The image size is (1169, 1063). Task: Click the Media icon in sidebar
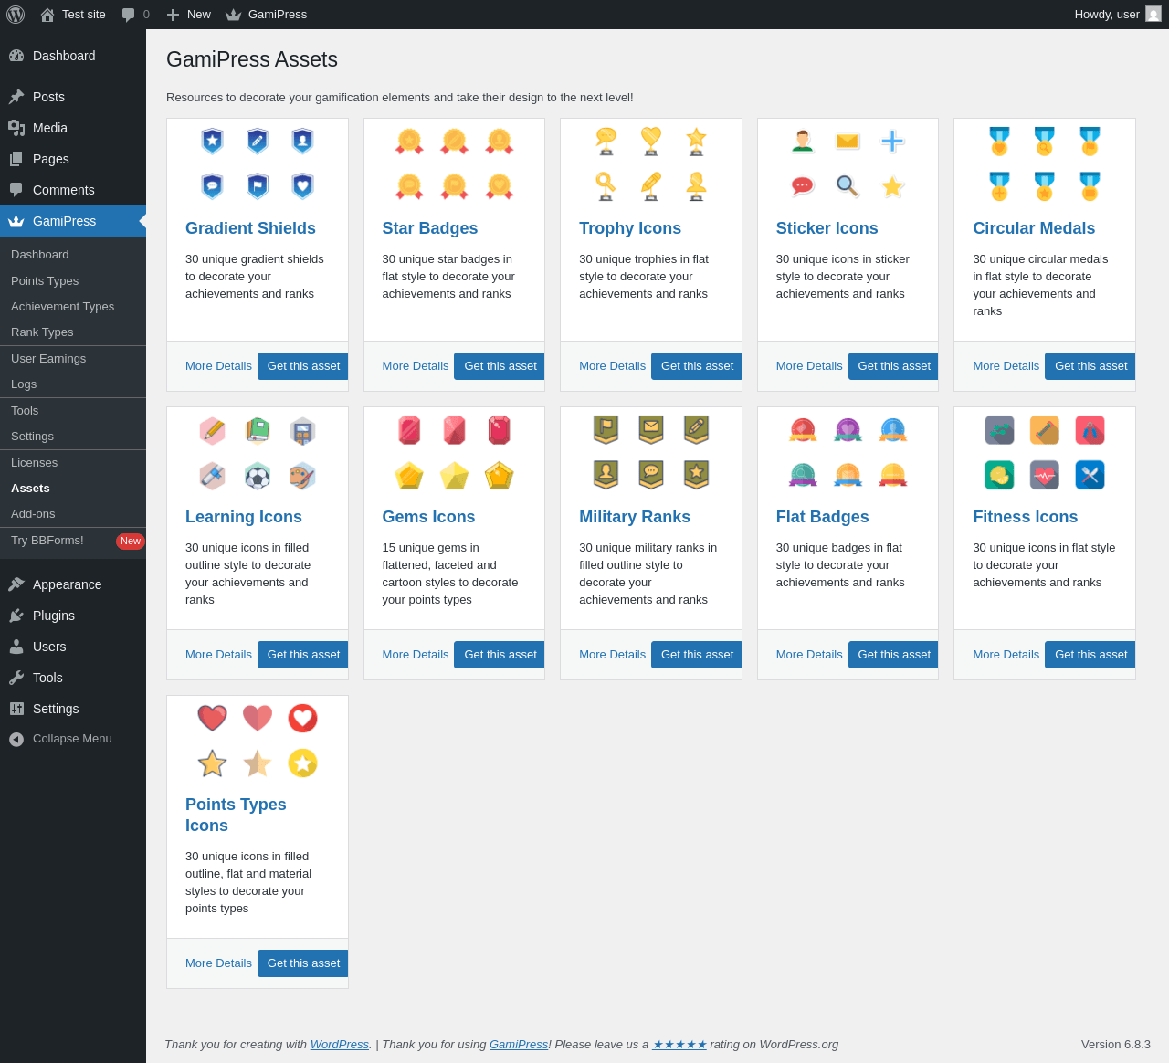point(16,128)
